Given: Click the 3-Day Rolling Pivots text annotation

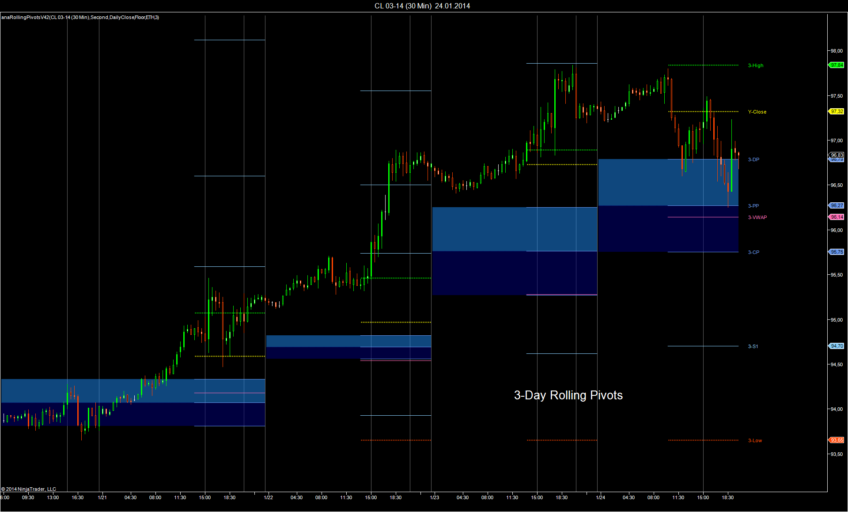Looking at the screenshot, I should click(x=568, y=395).
